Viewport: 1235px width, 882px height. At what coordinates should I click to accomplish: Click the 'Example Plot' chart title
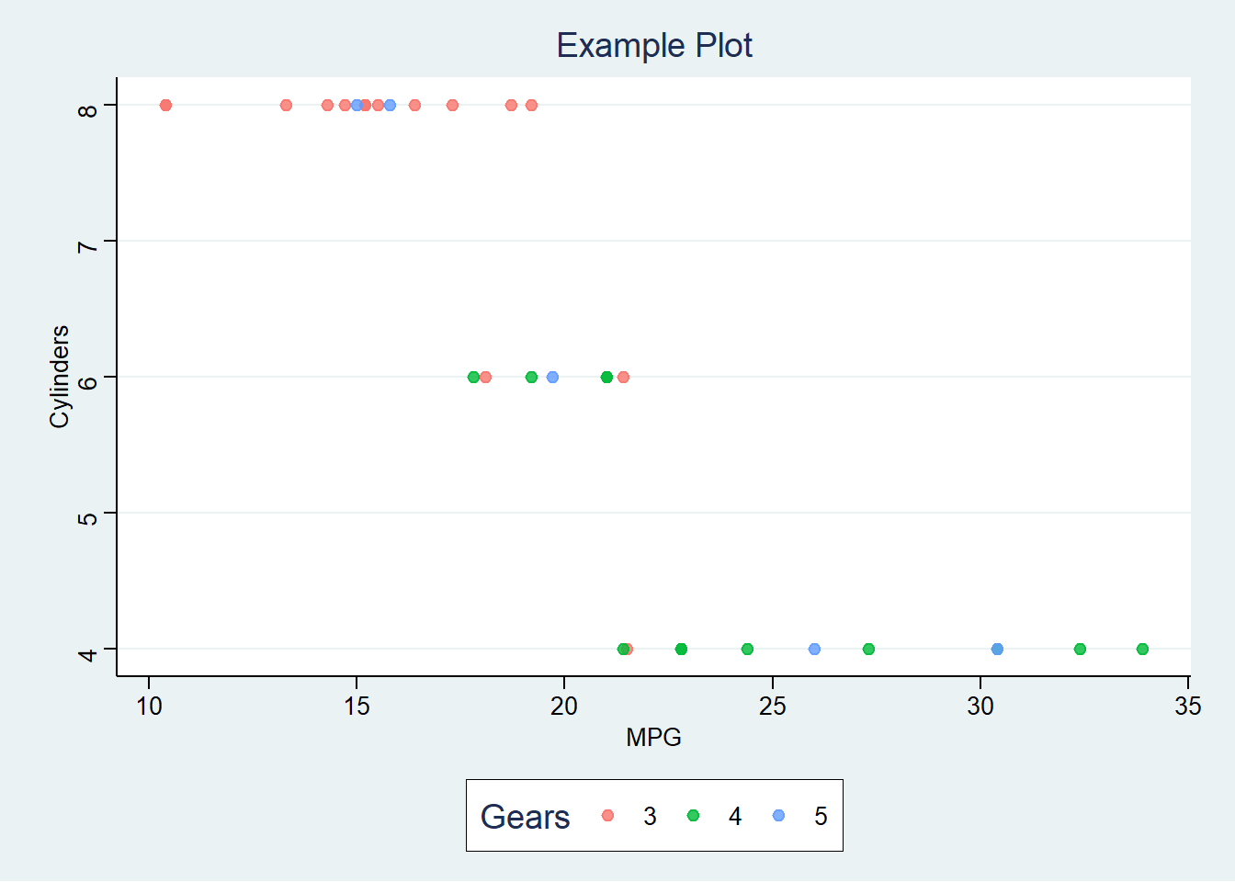654,45
